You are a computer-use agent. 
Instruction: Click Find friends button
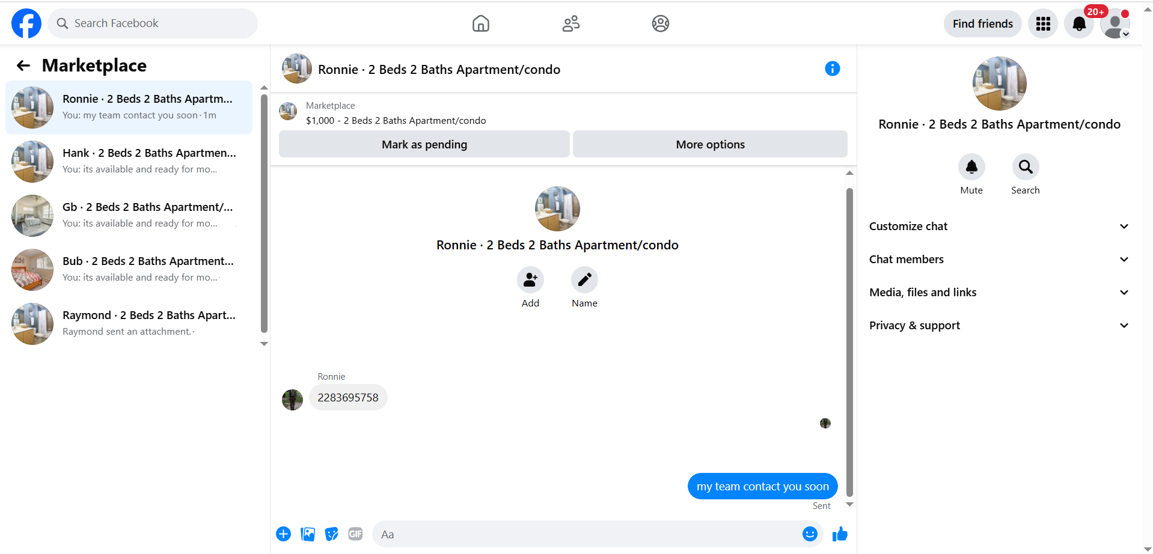[982, 23]
